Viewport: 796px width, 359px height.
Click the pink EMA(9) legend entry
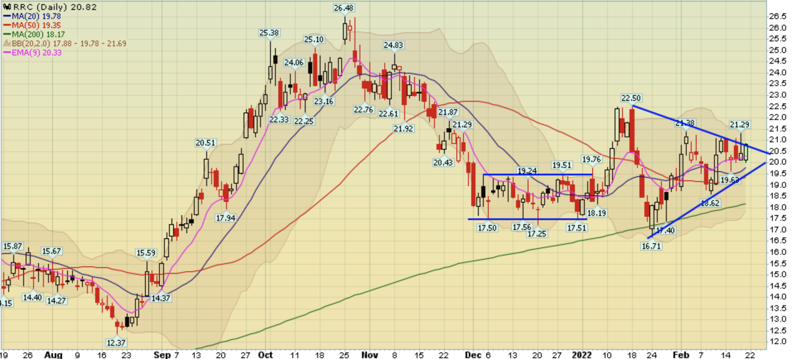click(32, 53)
